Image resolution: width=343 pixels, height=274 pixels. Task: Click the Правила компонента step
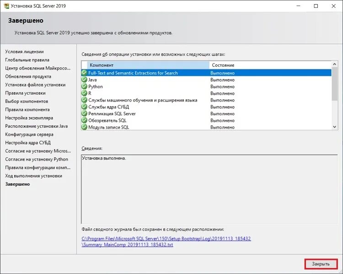[27, 110]
